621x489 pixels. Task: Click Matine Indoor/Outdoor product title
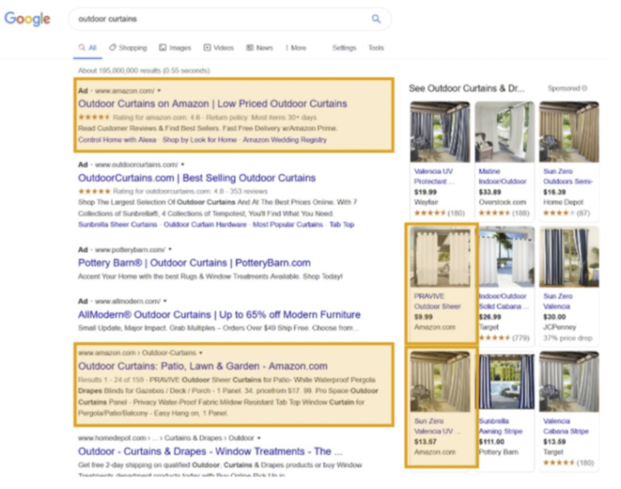click(503, 176)
